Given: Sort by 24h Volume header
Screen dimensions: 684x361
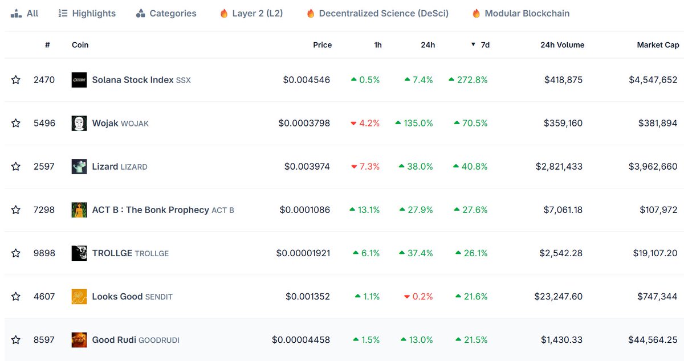Looking at the screenshot, I should 562,45.
